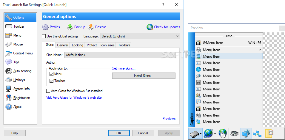Click folder with grid icon in preview
Image resolution: width=285 pixels, height=140 pixels.
[x=269, y=134]
